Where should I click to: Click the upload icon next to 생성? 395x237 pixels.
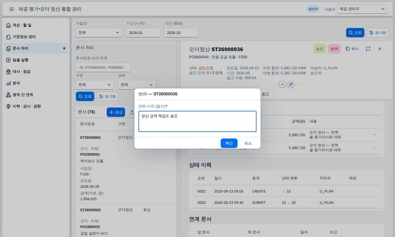(132, 112)
